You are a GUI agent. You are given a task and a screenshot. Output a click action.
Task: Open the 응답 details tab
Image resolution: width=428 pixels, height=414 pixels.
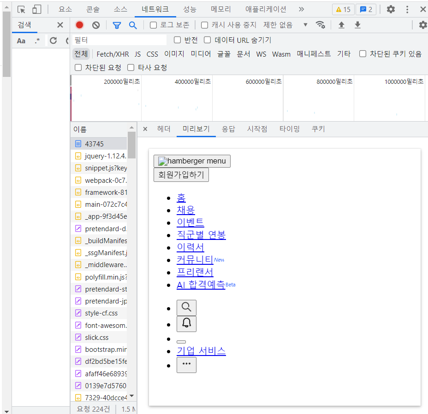(x=228, y=129)
